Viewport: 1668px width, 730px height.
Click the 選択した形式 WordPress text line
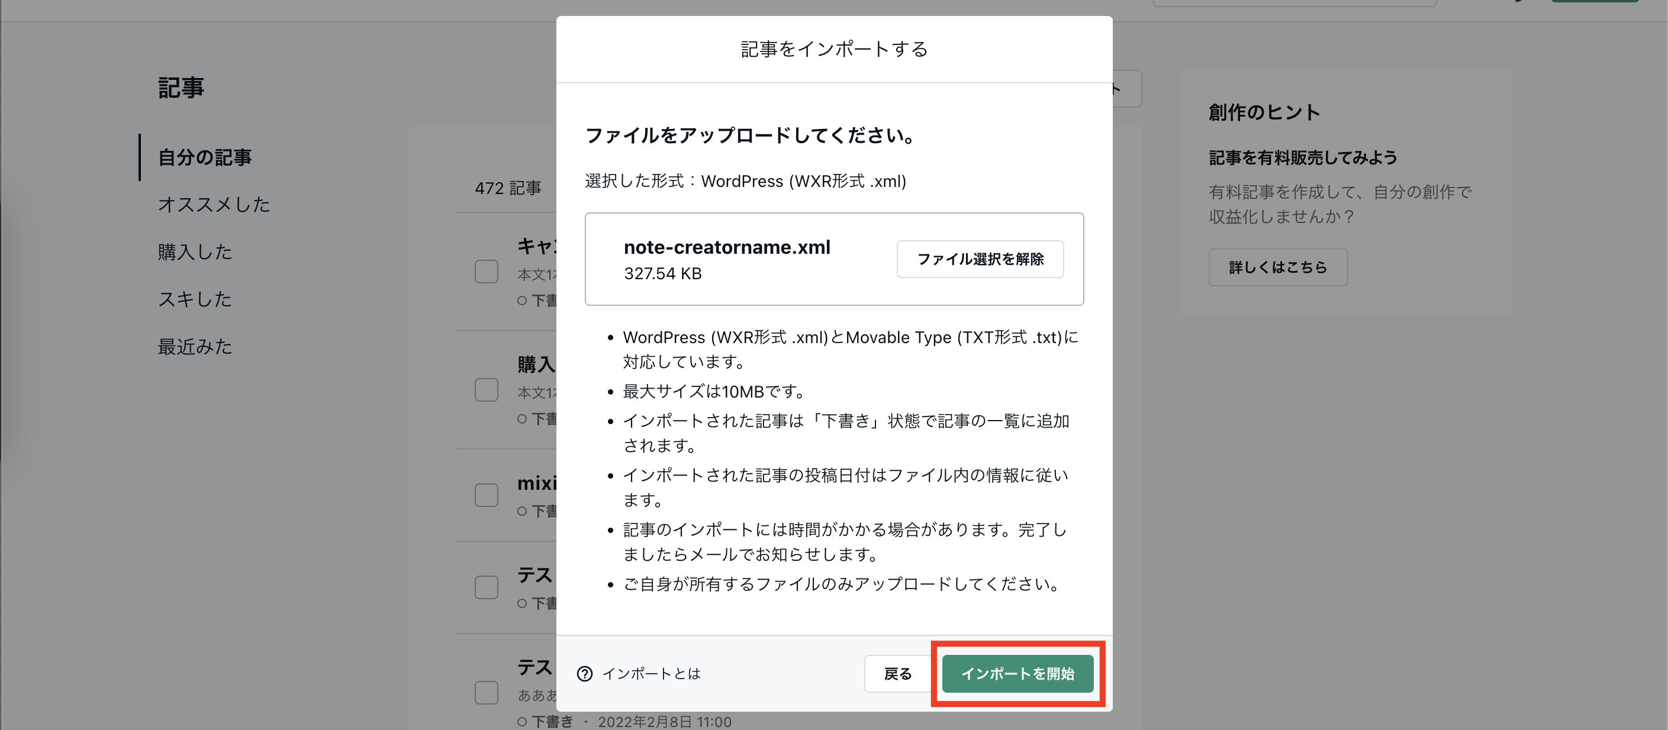click(745, 181)
